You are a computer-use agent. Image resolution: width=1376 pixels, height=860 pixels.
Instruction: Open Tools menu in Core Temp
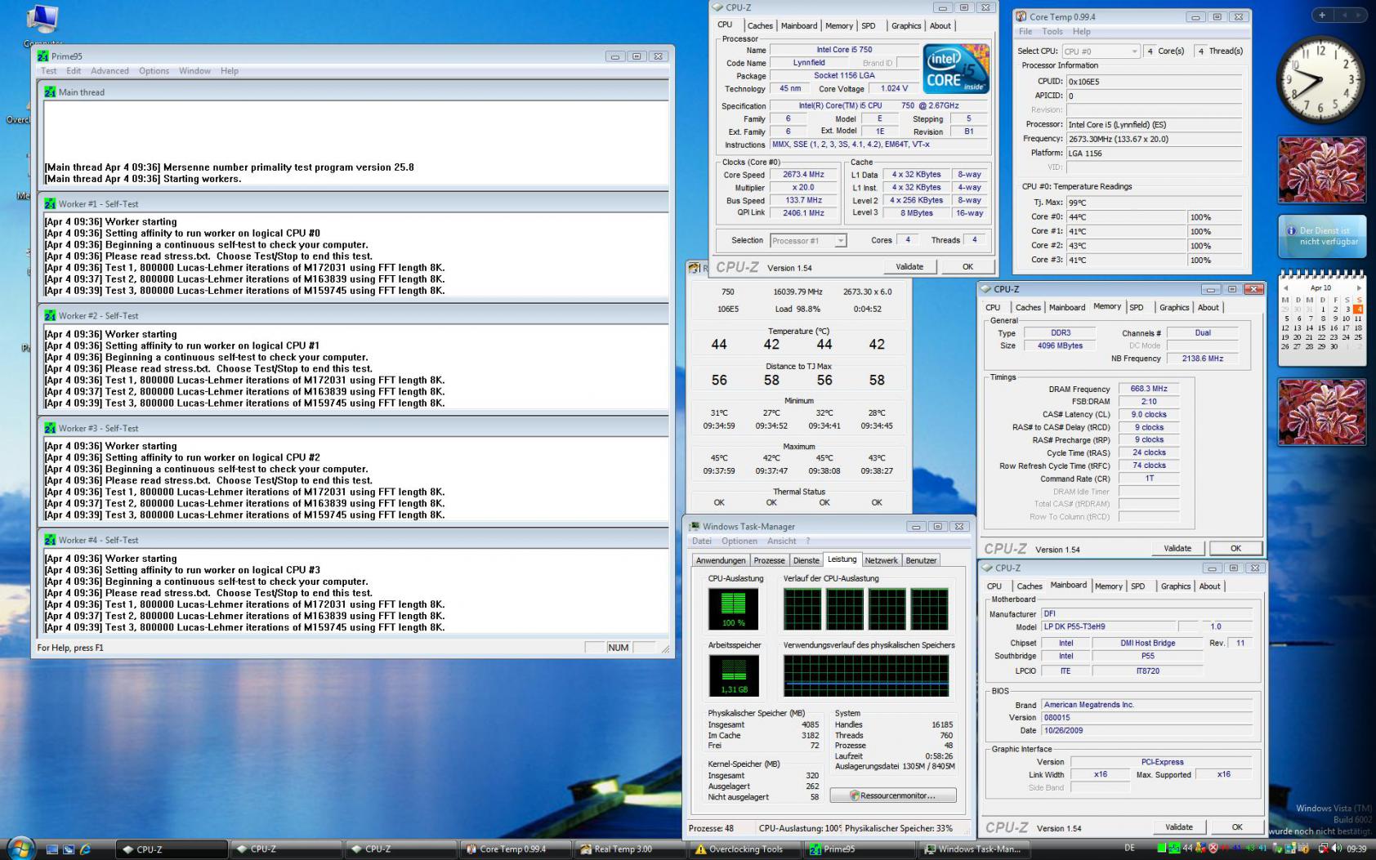pyautogui.click(x=1052, y=32)
